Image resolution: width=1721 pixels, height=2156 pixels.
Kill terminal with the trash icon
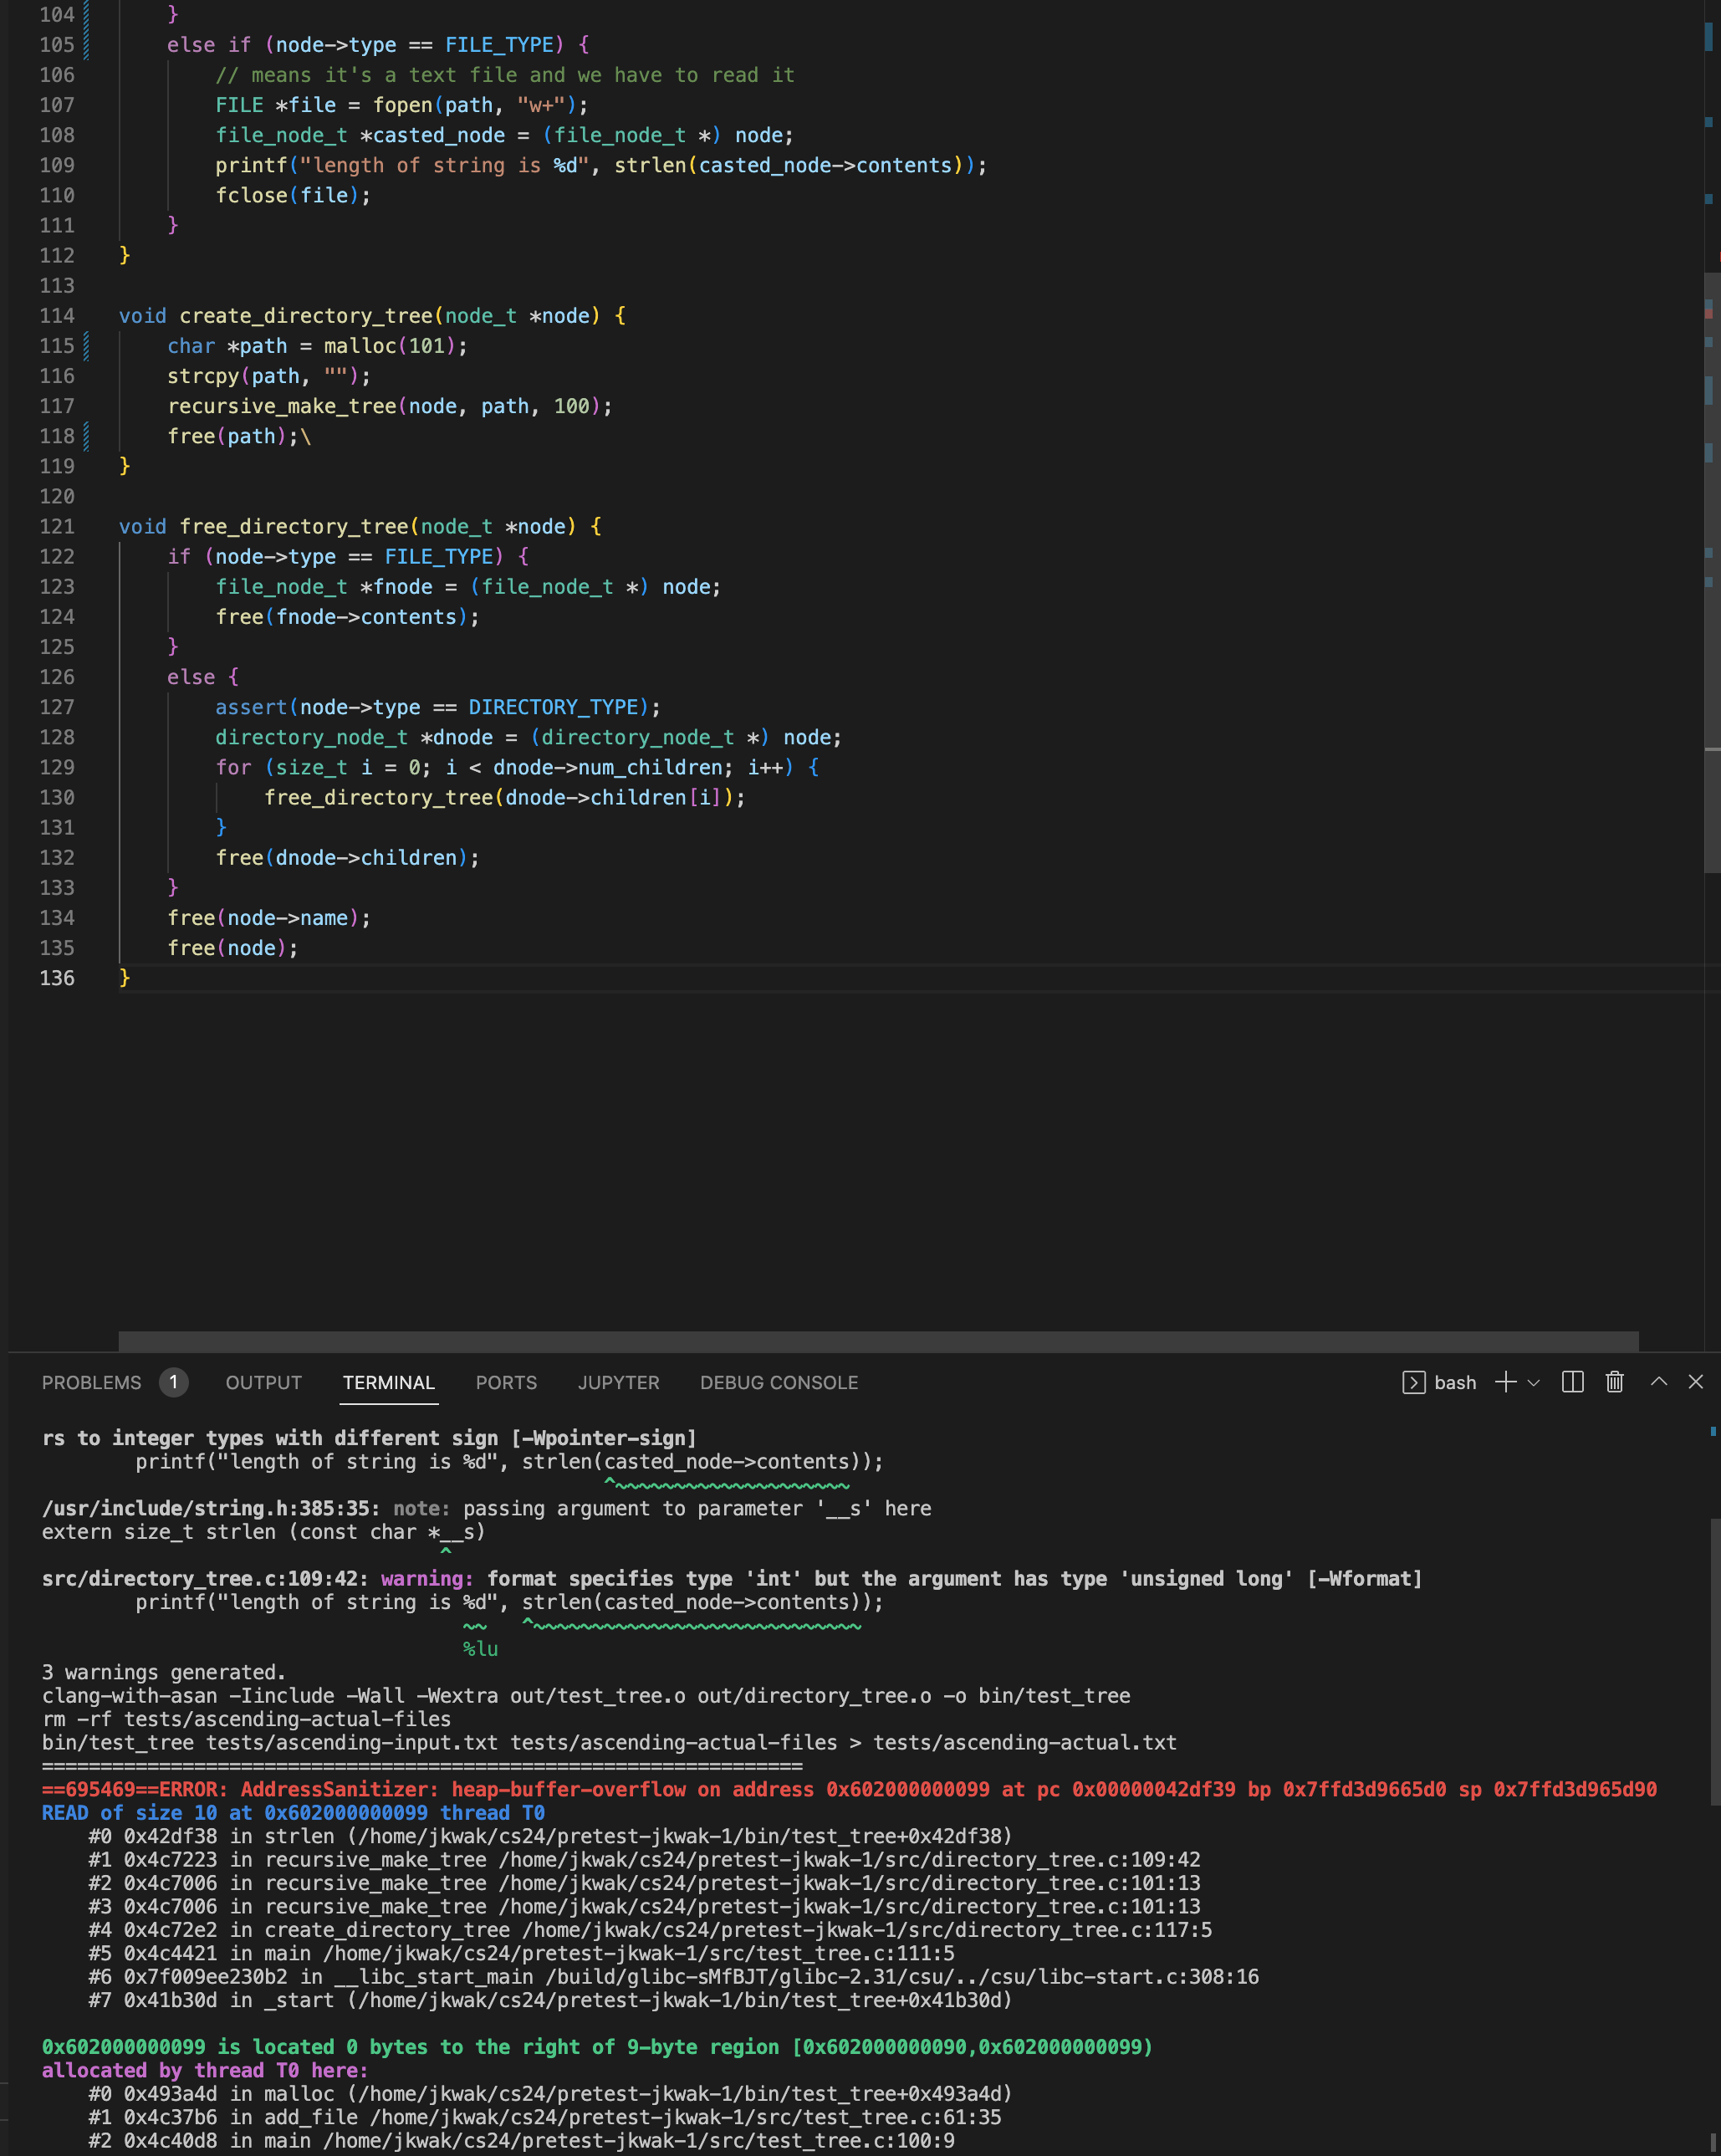[1614, 1382]
